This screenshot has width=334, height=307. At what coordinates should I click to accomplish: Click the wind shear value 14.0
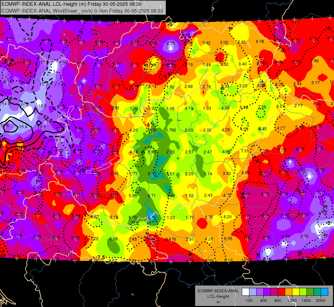6,104
